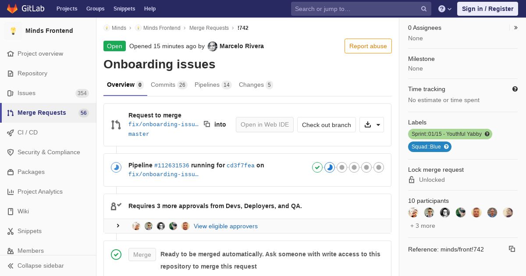Open the download dropdown button

coord(372,125)
